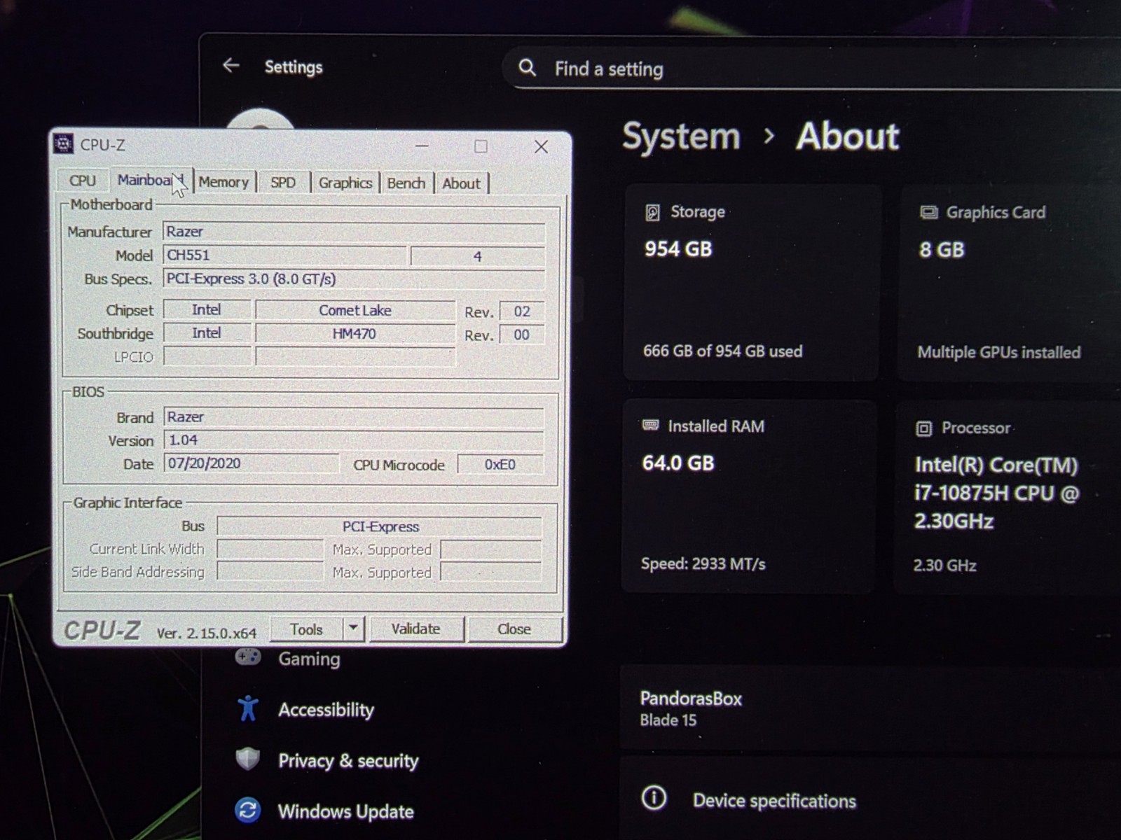Open the About tab in CPU-Z

pyautogui.click(x=461, y=183)
